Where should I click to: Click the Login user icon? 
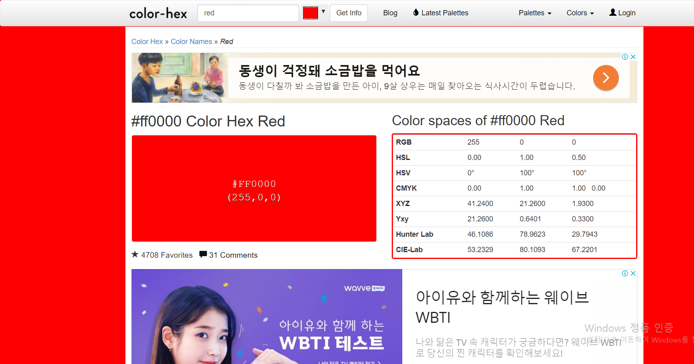point(613,13)
